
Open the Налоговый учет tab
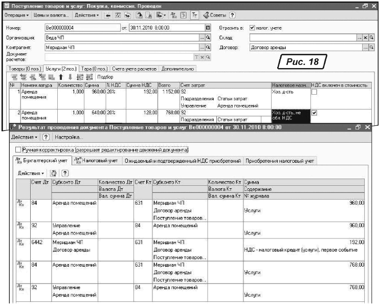pyautogui.click(x=96, y=161)
